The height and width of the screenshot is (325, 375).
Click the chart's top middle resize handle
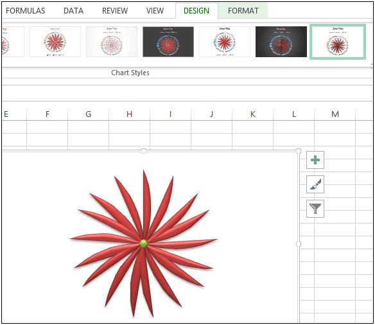click(x=144, y=151)
